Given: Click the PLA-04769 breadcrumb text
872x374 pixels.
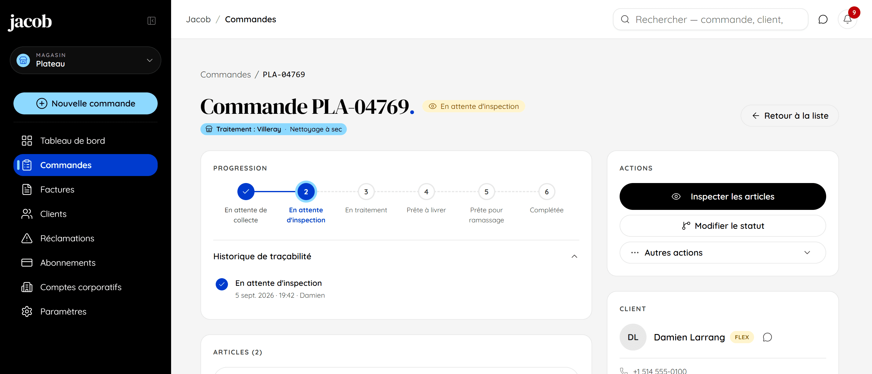Looking at the screenshot, I should point(284,74).
